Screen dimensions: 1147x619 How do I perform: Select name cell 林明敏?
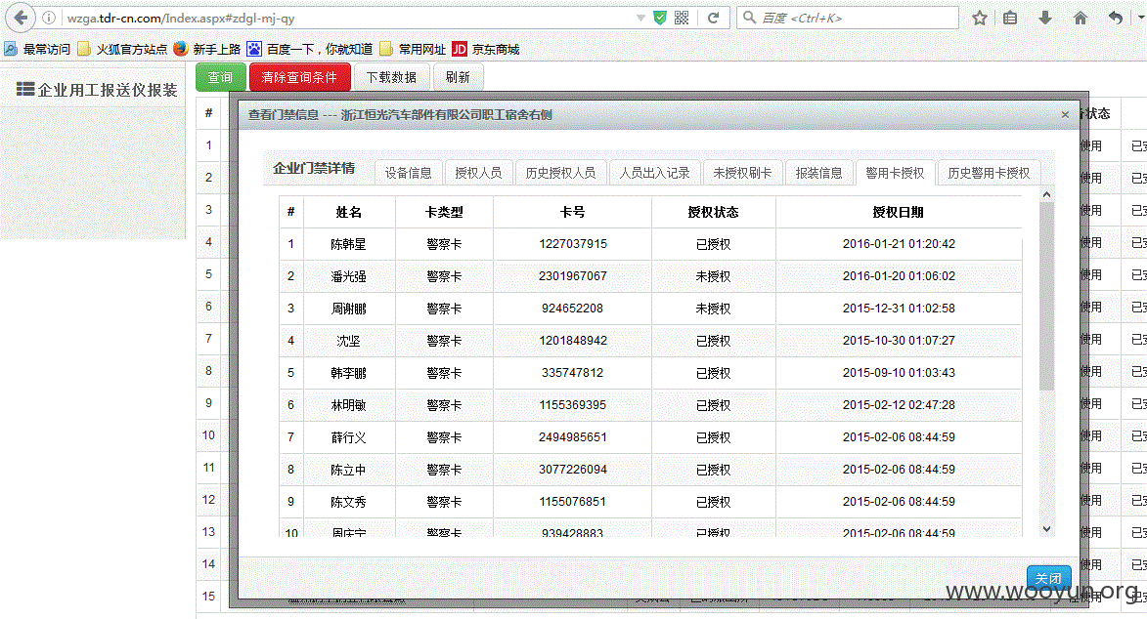tap(349, 405)
